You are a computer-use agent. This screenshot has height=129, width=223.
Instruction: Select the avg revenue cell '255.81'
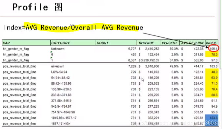pos(199,78)
